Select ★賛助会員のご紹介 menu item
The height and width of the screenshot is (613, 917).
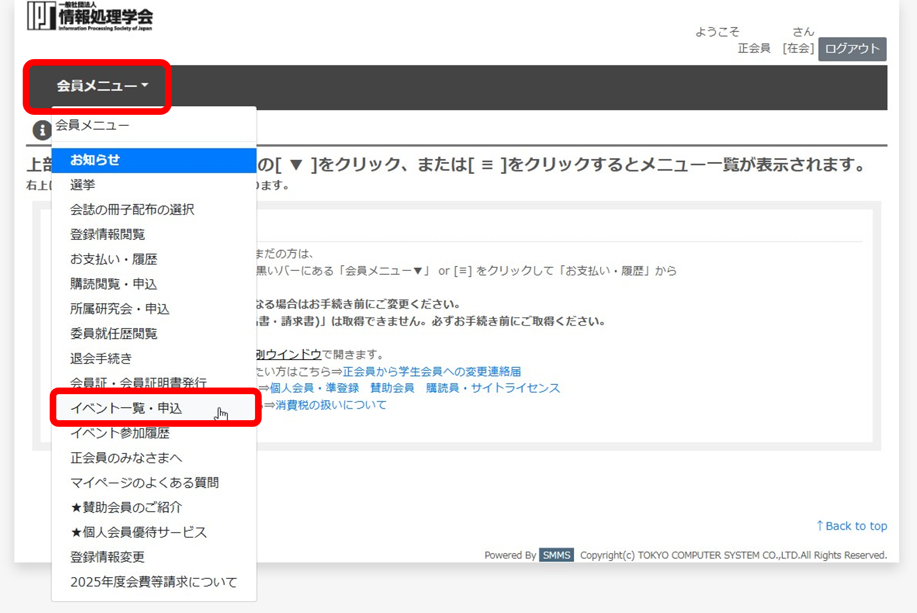(x=126, y=507)
